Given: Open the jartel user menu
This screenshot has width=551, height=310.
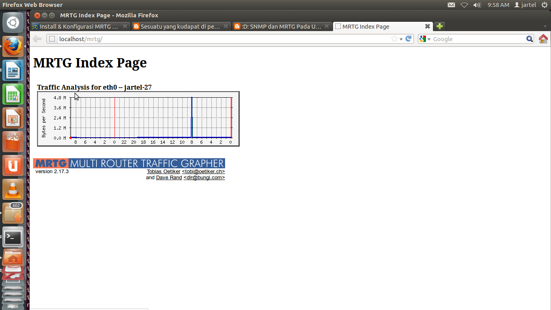Looking at the screenshot, I should (525, 5).
